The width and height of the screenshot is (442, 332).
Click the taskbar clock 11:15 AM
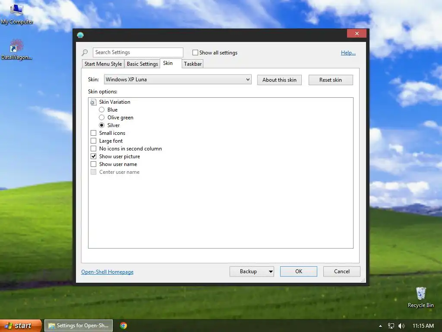[423, 326]
